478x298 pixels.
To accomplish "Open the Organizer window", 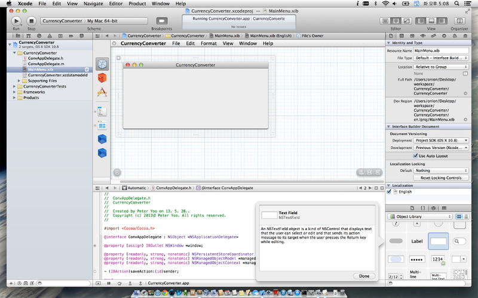I will coord(459,21).
